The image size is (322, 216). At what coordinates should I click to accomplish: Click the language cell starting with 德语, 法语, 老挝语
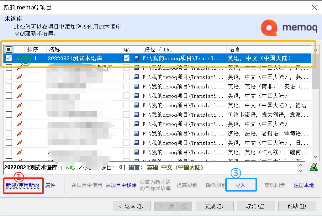268,134
